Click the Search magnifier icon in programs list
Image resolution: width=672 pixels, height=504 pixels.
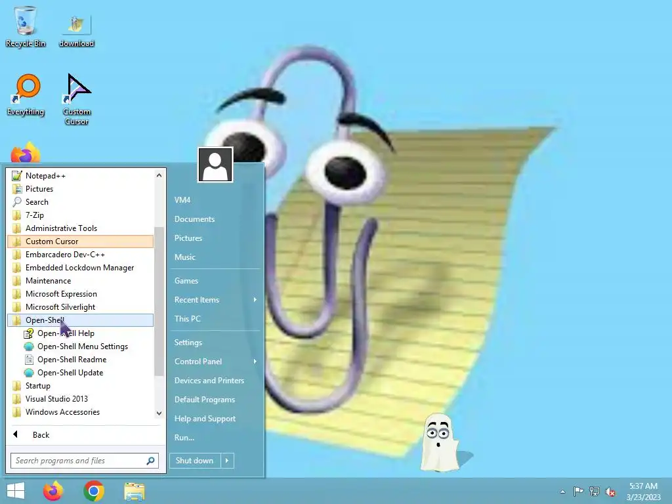point(16,202)
